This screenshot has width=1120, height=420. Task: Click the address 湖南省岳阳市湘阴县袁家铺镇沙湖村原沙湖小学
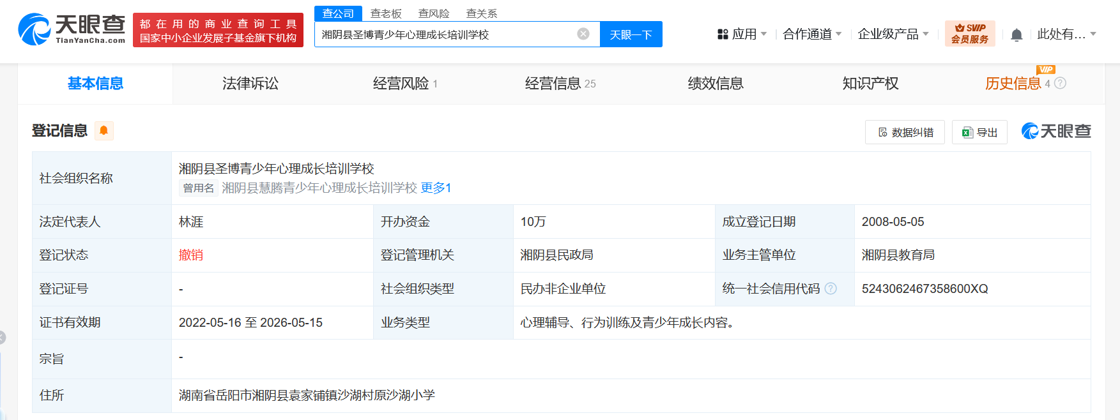[x=307, y=395]
